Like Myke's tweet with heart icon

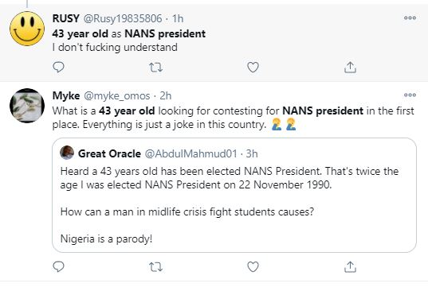click(x=253, y=267)
